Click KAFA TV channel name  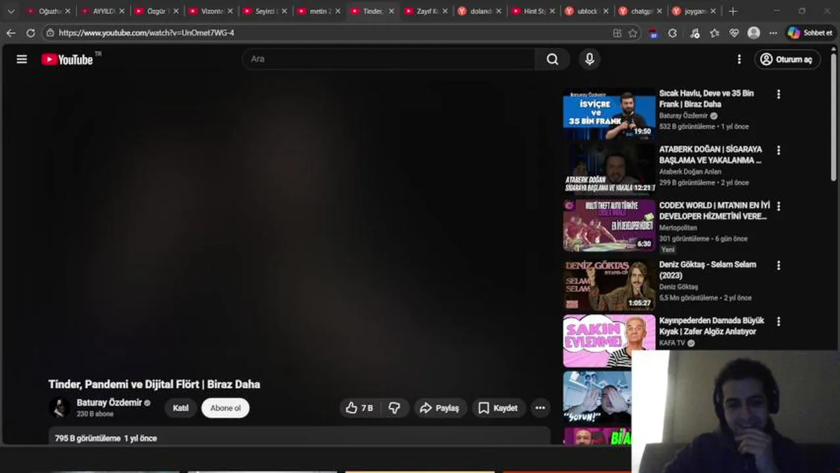tap(672, 343)
